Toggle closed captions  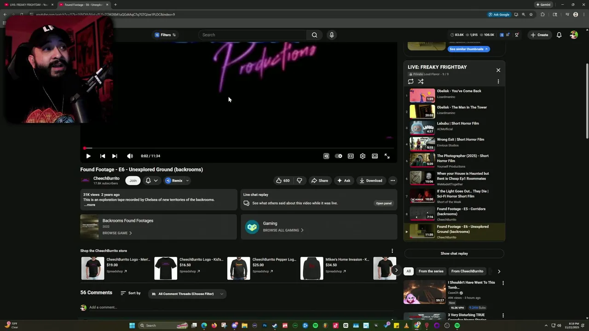[x=351, y=156]
